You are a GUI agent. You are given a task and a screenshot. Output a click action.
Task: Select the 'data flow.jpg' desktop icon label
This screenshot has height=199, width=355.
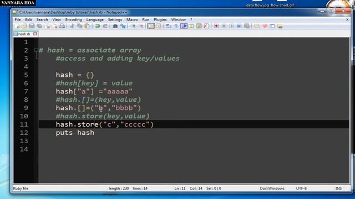pyautogui.click(x=257, y=5)
